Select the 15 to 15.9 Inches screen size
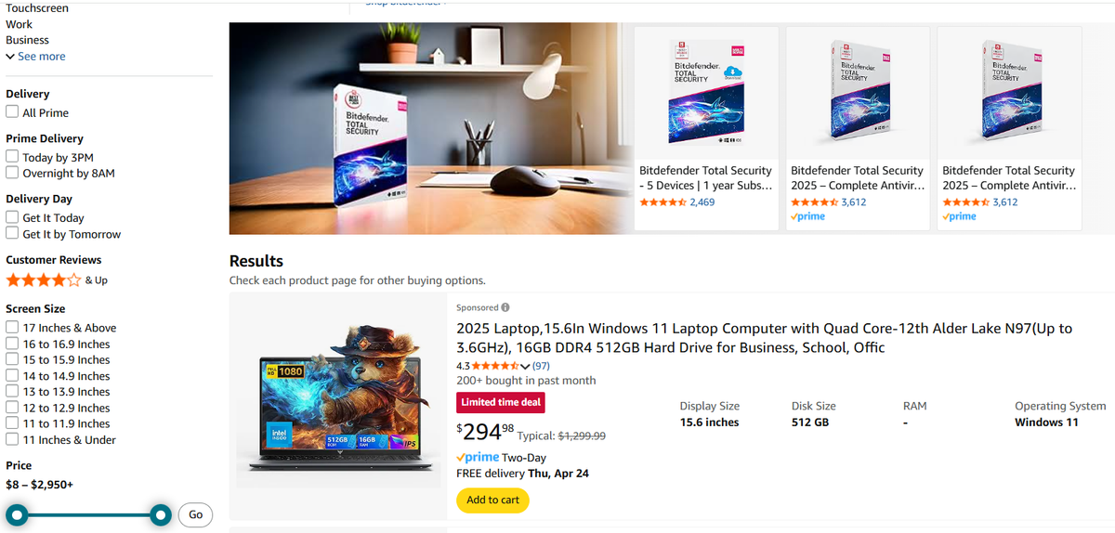The height and width of the screenshot is (533, 1115). 12,359
